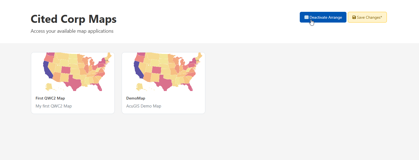This screenshot has height=160, width=419.
Task: Open the DemoMap thumbnail image
Action: pyautogui.click(x=163, y=71)
